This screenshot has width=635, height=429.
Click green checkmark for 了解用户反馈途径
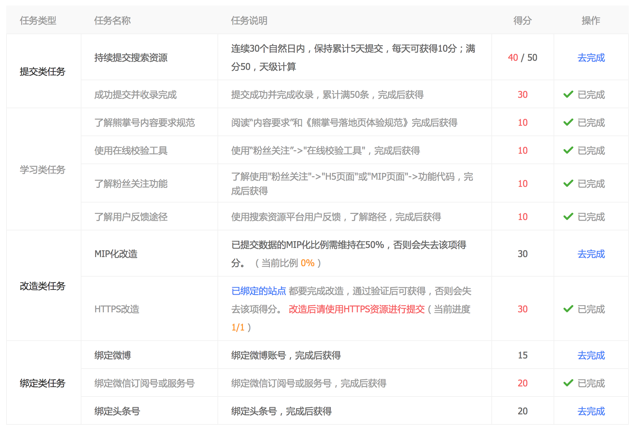coord(568,217)
